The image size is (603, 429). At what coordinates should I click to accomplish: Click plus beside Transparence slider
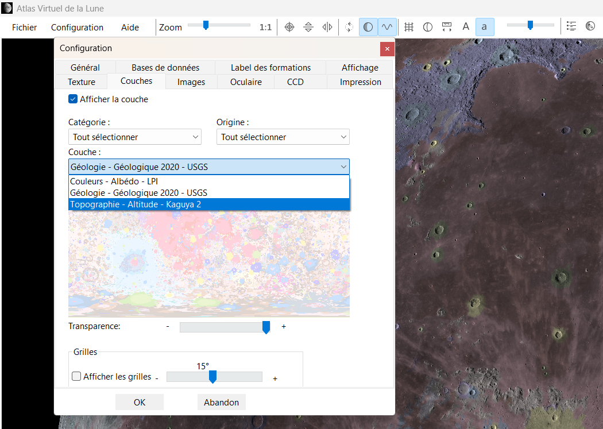click(x=284, y=326)
